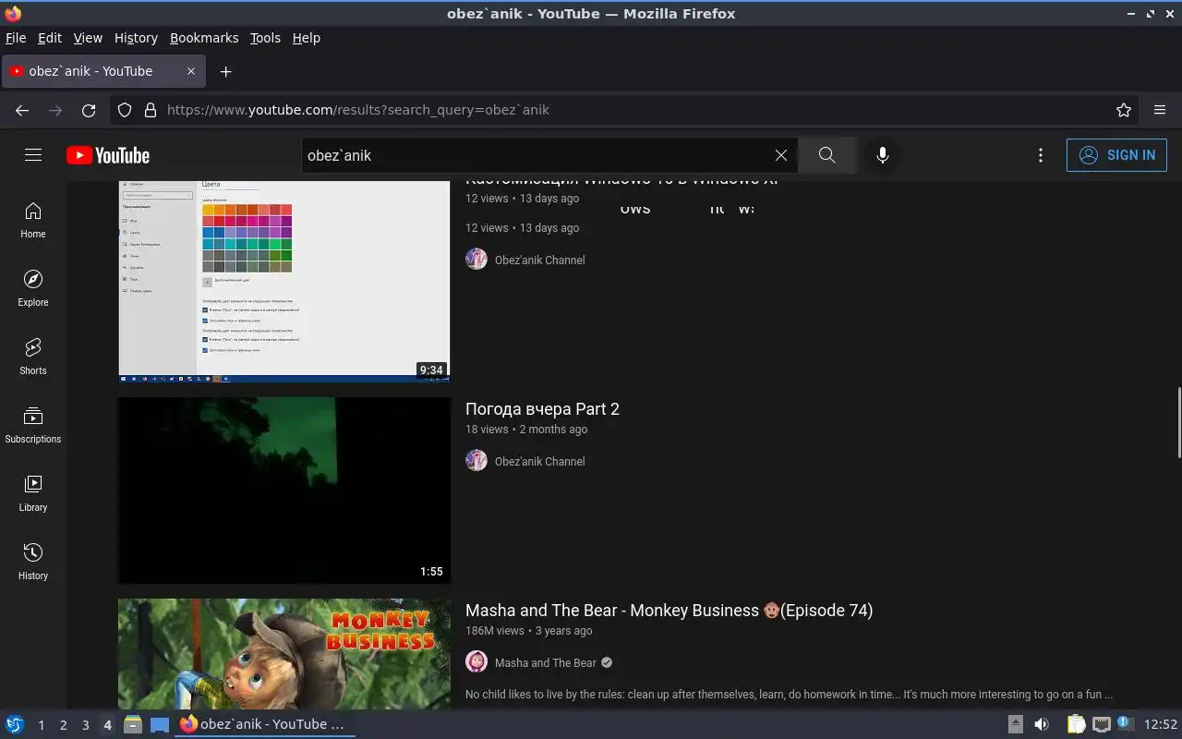Open History in the sidebar
1182x739 pixels.
(x=33, y=562)
